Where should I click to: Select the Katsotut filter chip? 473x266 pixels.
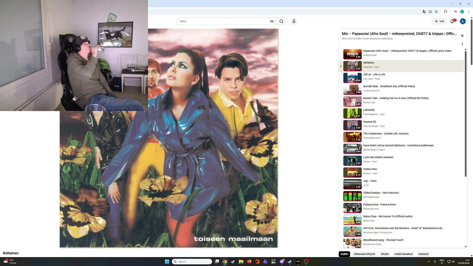423,254
